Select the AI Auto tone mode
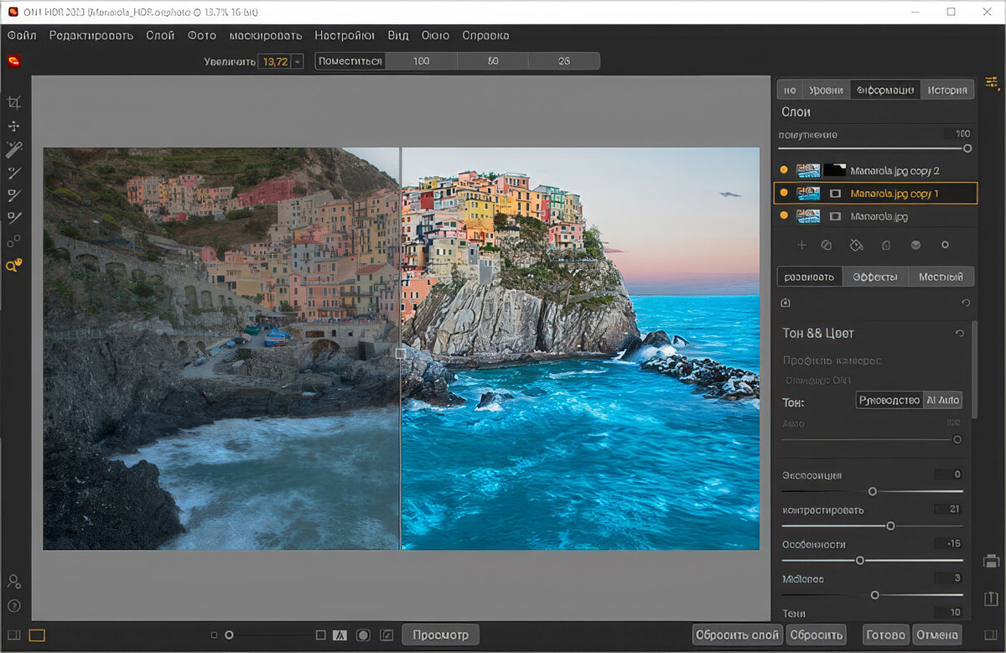 (942, 400)
